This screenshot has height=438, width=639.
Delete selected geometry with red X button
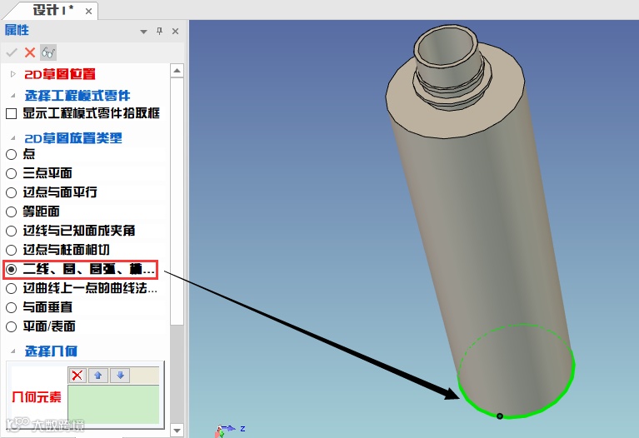point(77,376)
